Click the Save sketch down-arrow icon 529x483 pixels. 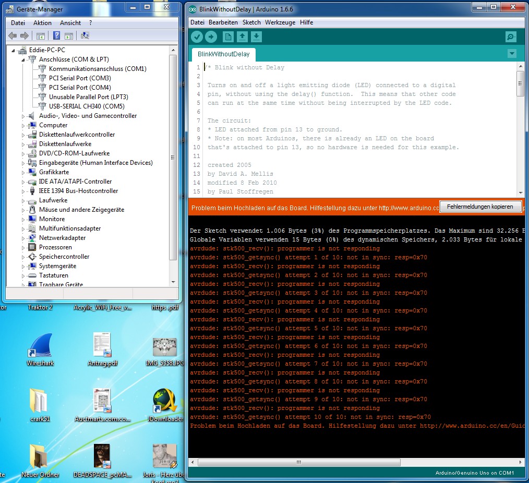click(x=256, y=37)
